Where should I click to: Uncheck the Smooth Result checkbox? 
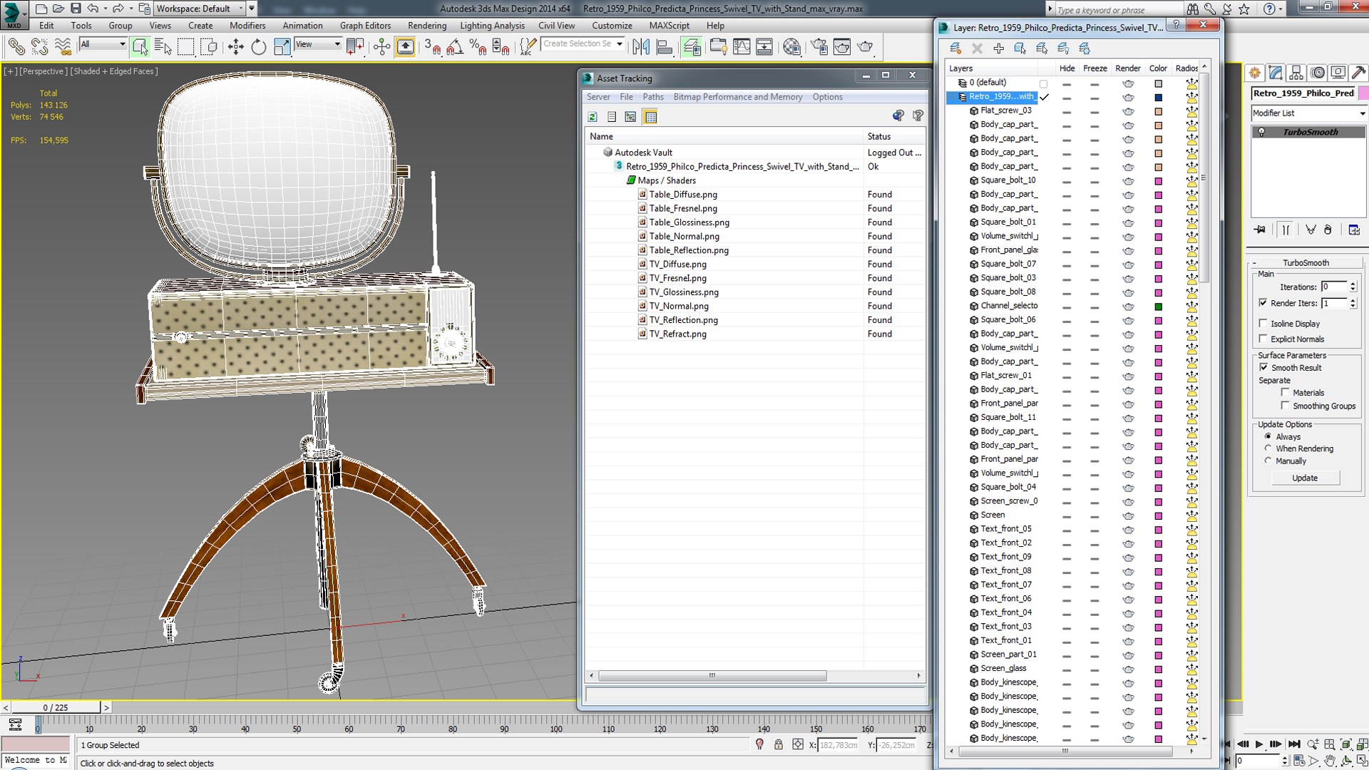(x=1263, y=368)
